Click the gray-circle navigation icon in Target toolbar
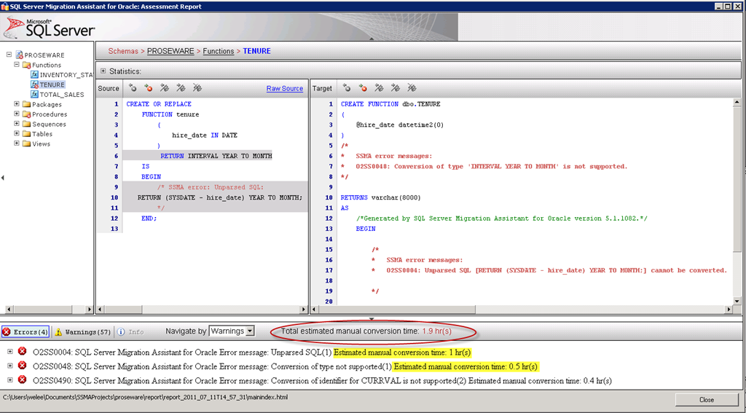746x413 pixels. click(347, 88)
